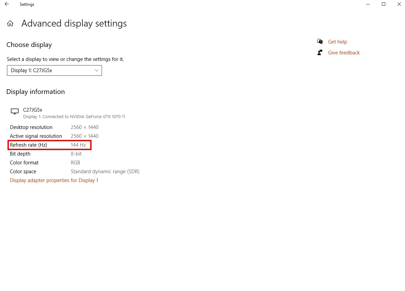405x291 pixels.
Task: Open Settings home via house icon
Action: tap(10, 23)
